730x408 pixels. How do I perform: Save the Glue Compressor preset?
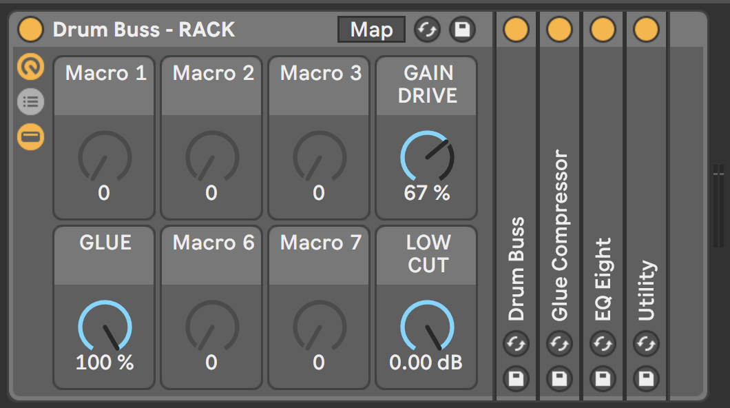pyautogui.click(x=559, y=378)
